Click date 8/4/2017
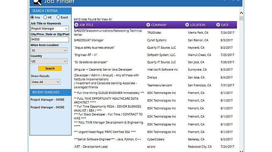Screen dimensions: 272x152 tap(227, 77)
